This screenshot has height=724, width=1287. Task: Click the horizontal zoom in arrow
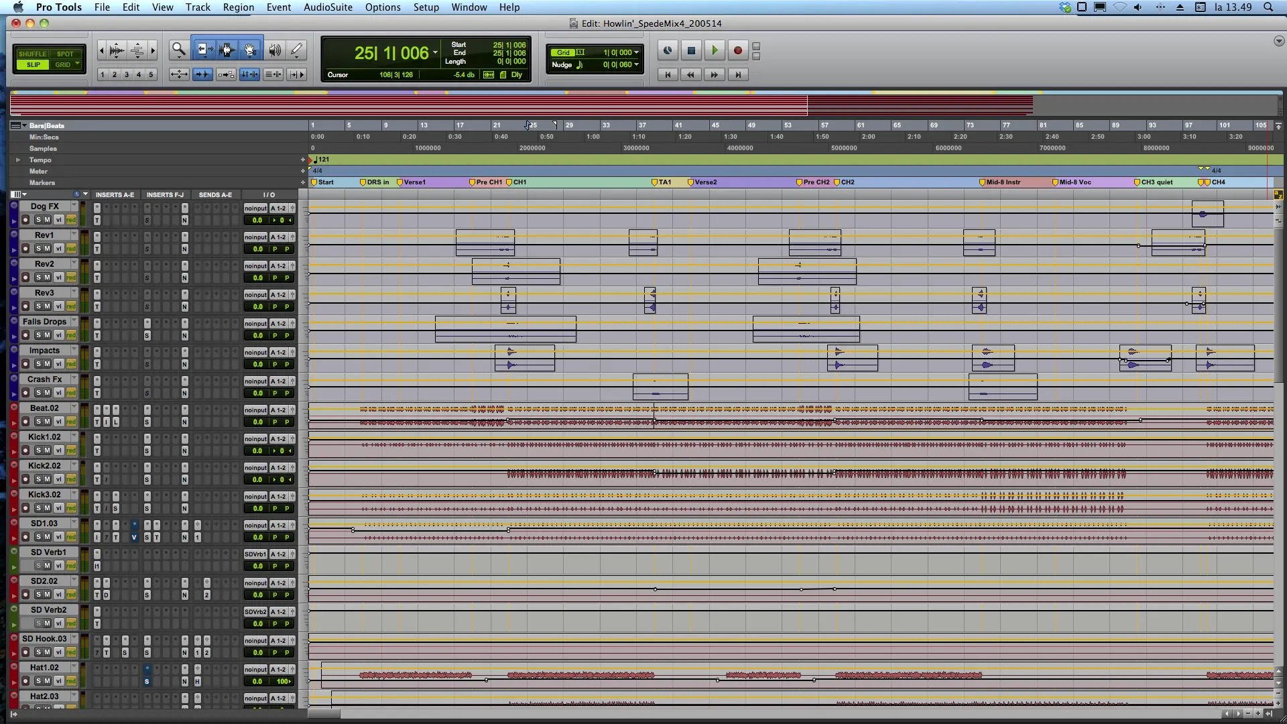coord(153,50)
